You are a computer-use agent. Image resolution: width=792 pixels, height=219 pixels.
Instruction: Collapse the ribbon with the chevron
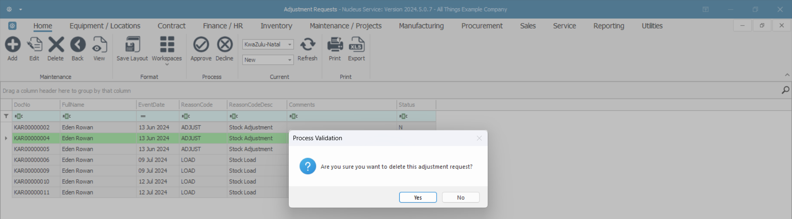click(787, 75)
